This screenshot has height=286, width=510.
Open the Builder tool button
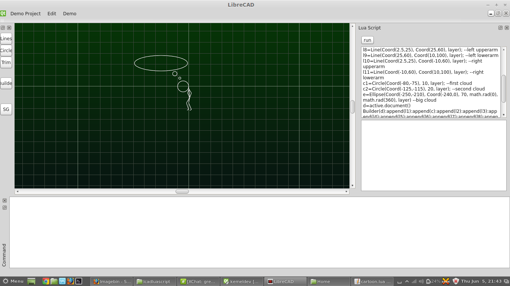tap(6, 83)
